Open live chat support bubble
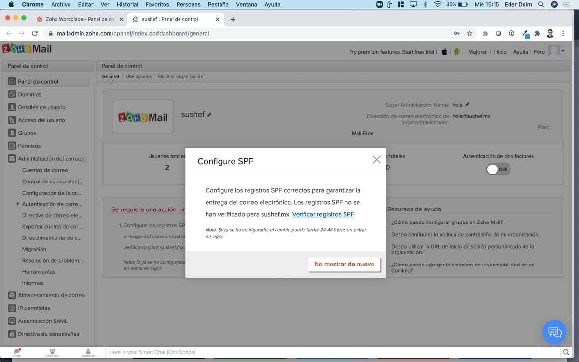This screenshot has width=579, height=362. pos(554,332)
